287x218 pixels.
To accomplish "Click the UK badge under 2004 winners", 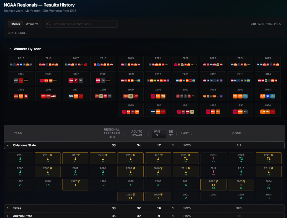I will click(x=268, y=96).
